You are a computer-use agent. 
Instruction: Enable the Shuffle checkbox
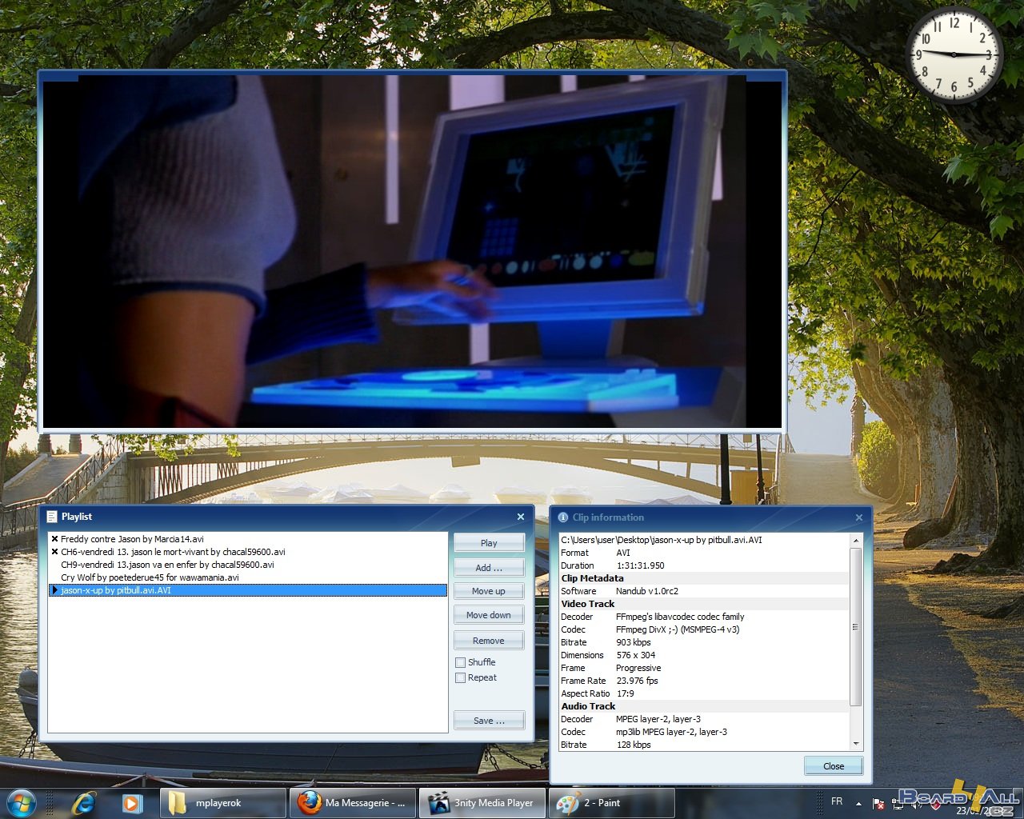[x=461, y=662]
